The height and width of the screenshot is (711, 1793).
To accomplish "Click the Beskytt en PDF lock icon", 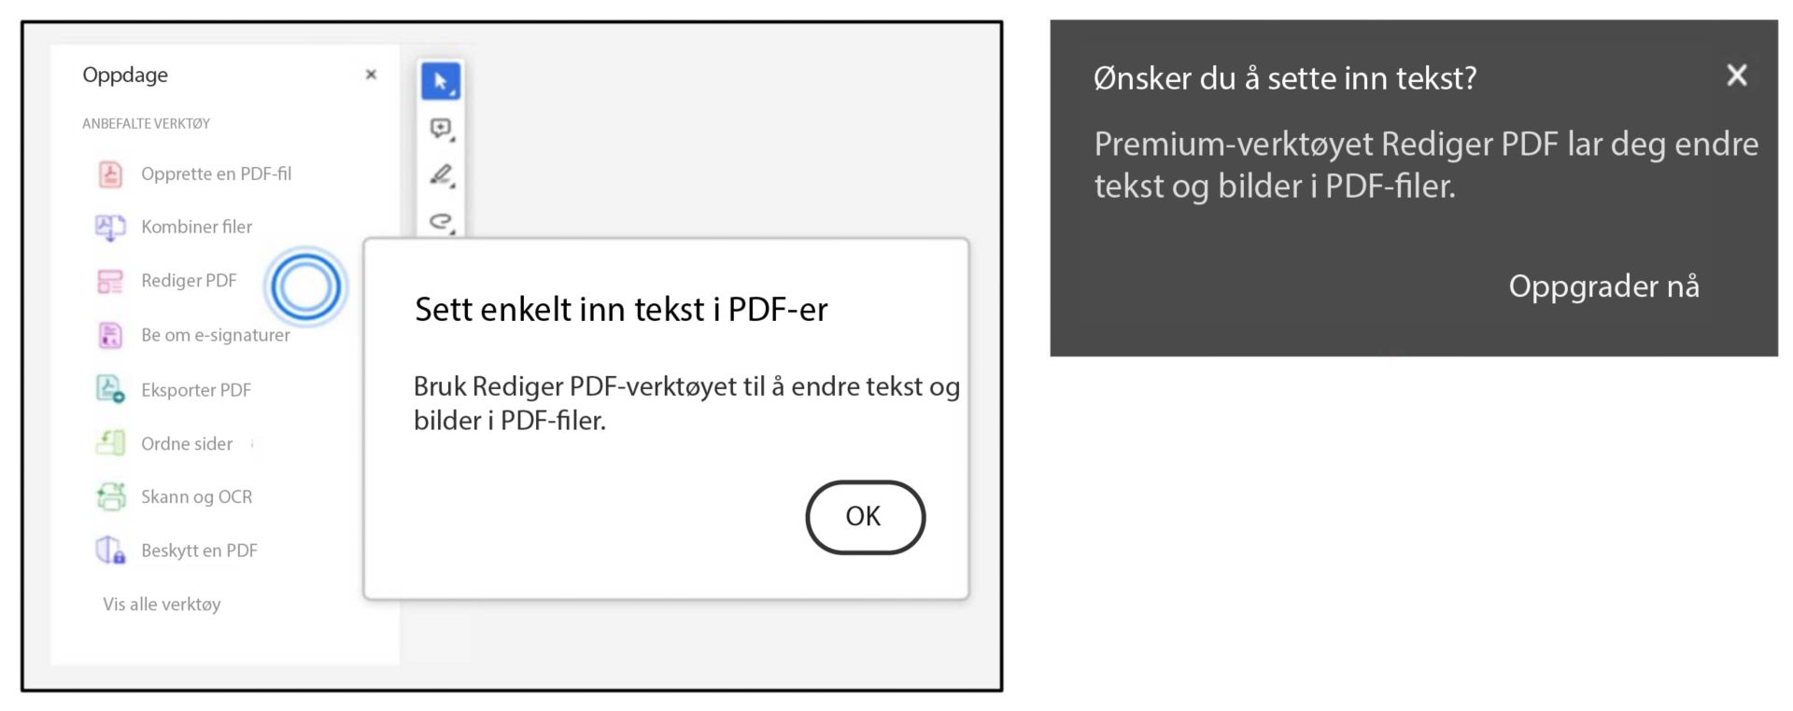I will coord(109,550).
